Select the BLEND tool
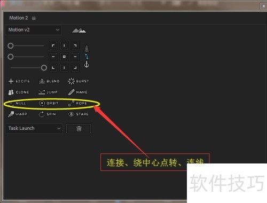Image resolution: width=267 pixels, height=203 pixels. (49, 81)
